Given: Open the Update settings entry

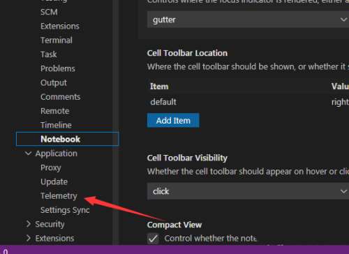Looking at the screenshot, I should 54,182.
